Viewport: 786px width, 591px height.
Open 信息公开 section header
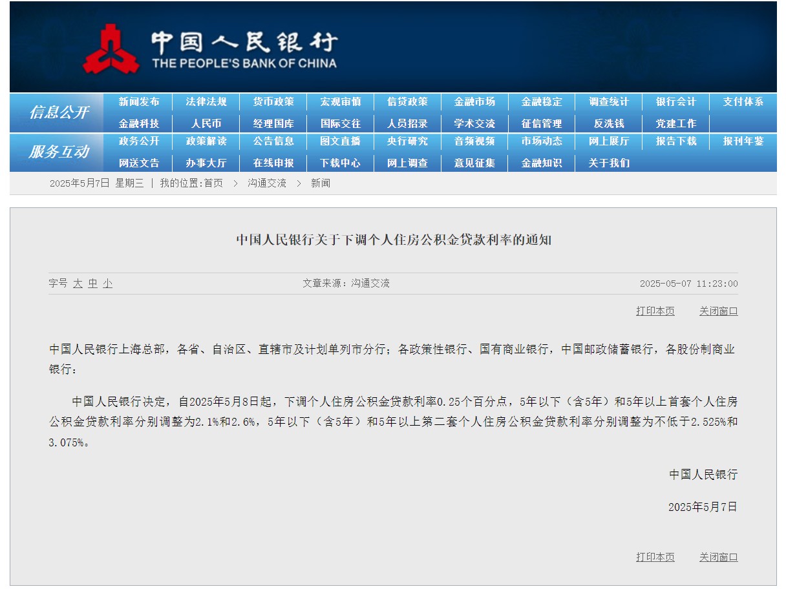(58, 112)
